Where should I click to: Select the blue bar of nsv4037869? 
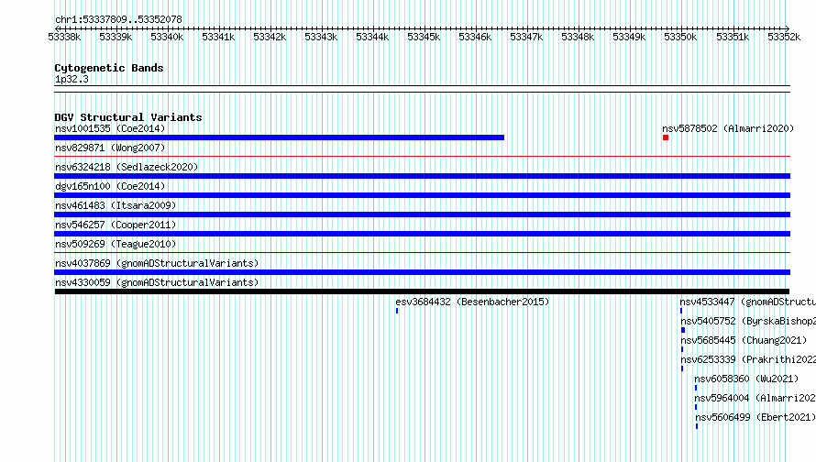[422, 272]
